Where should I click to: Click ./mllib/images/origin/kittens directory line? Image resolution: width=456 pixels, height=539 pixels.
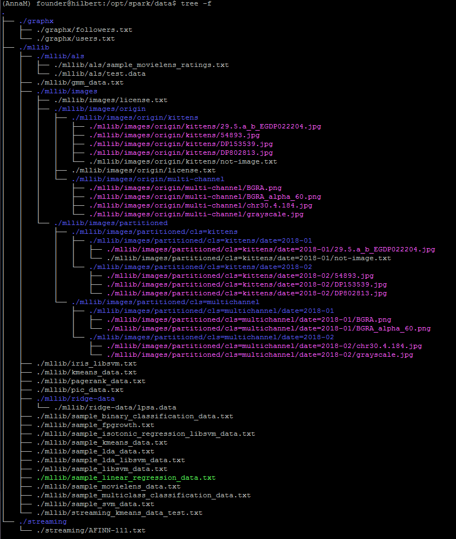point(135,117)
